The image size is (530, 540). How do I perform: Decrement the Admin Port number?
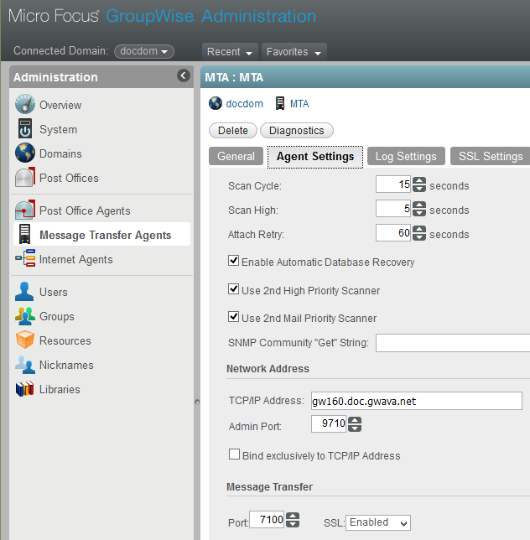click(355, 428)
